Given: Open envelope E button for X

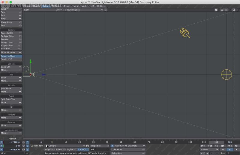Looking at the screenshot, I should pyautogui.click(x=27, y=142).
